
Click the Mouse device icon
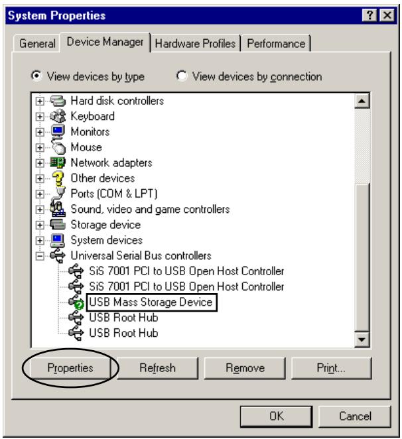pyautogui.click(x=58, y=147)
